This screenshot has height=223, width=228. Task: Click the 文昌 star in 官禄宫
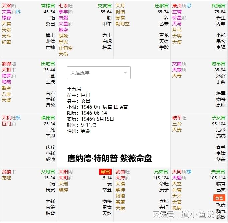click(x=6, y=12)
